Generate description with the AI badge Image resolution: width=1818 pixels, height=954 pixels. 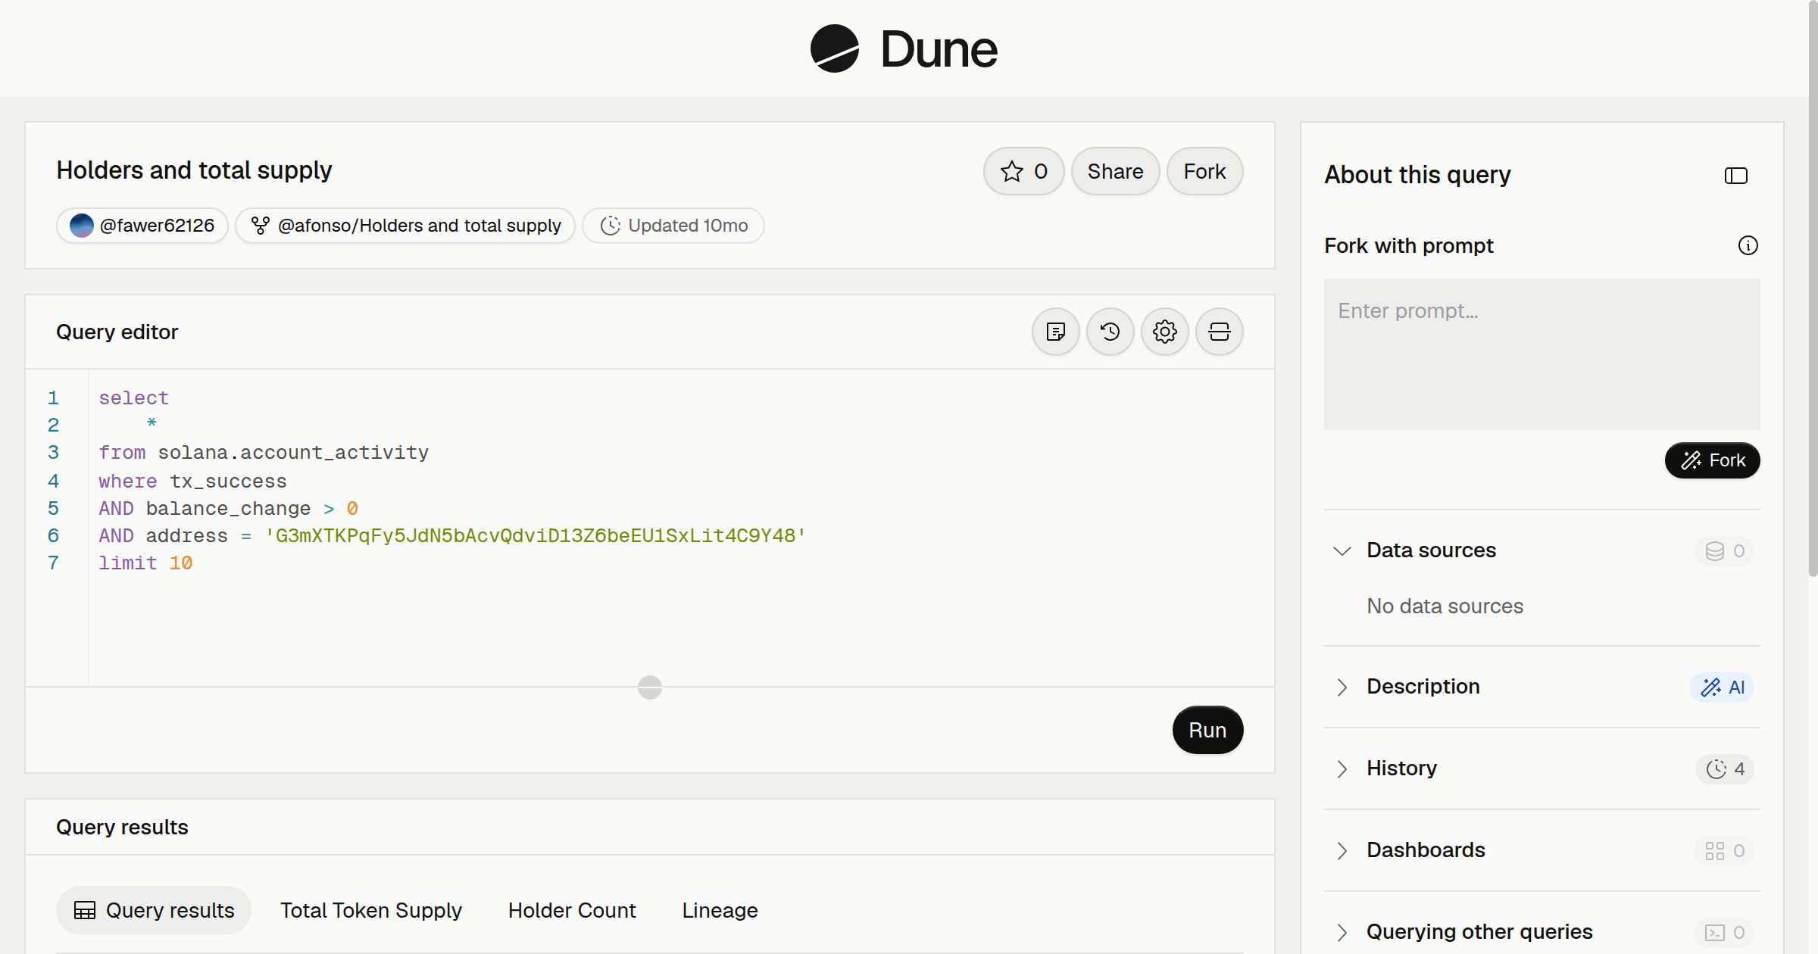(1722, 687)
